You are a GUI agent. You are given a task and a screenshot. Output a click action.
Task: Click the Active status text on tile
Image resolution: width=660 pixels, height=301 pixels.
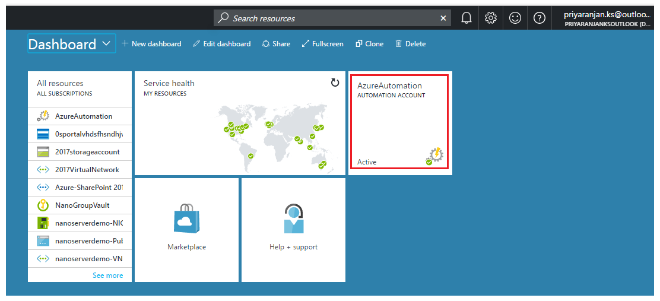367,161
